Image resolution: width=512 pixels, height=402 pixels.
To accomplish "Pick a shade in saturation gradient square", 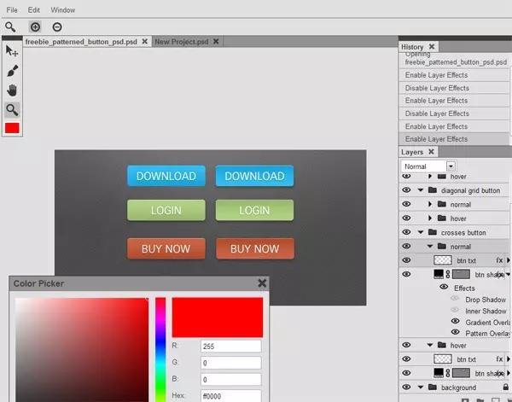I will 82,349.
